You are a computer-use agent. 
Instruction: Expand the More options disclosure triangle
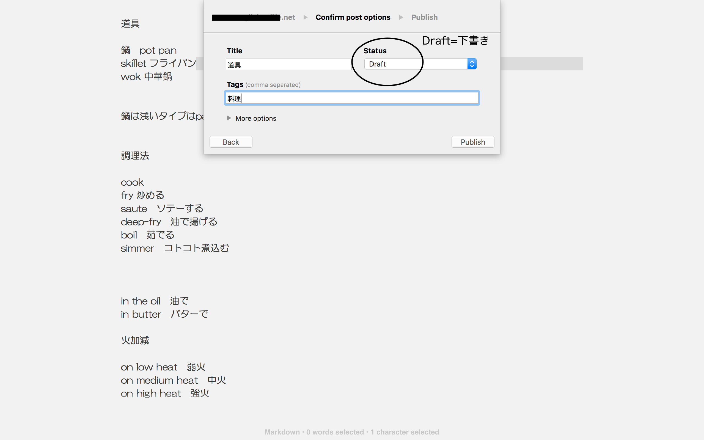click(x=229, y=118)
